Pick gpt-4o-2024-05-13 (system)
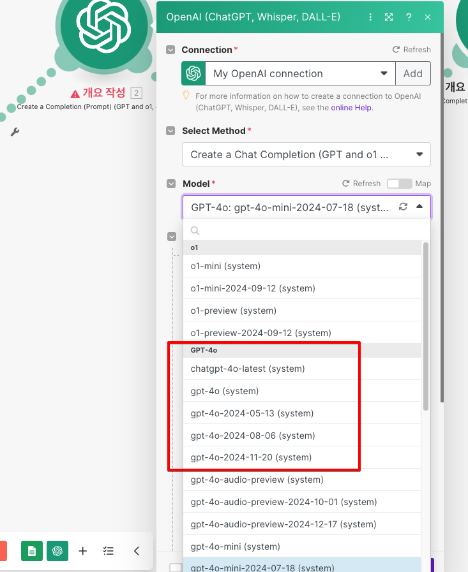Screen dimensions: 468x572 point(302,413)
